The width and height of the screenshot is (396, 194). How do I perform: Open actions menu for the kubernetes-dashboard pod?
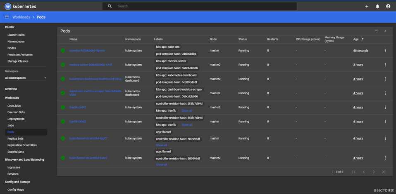pyautogui.click(x=385, y=79)
